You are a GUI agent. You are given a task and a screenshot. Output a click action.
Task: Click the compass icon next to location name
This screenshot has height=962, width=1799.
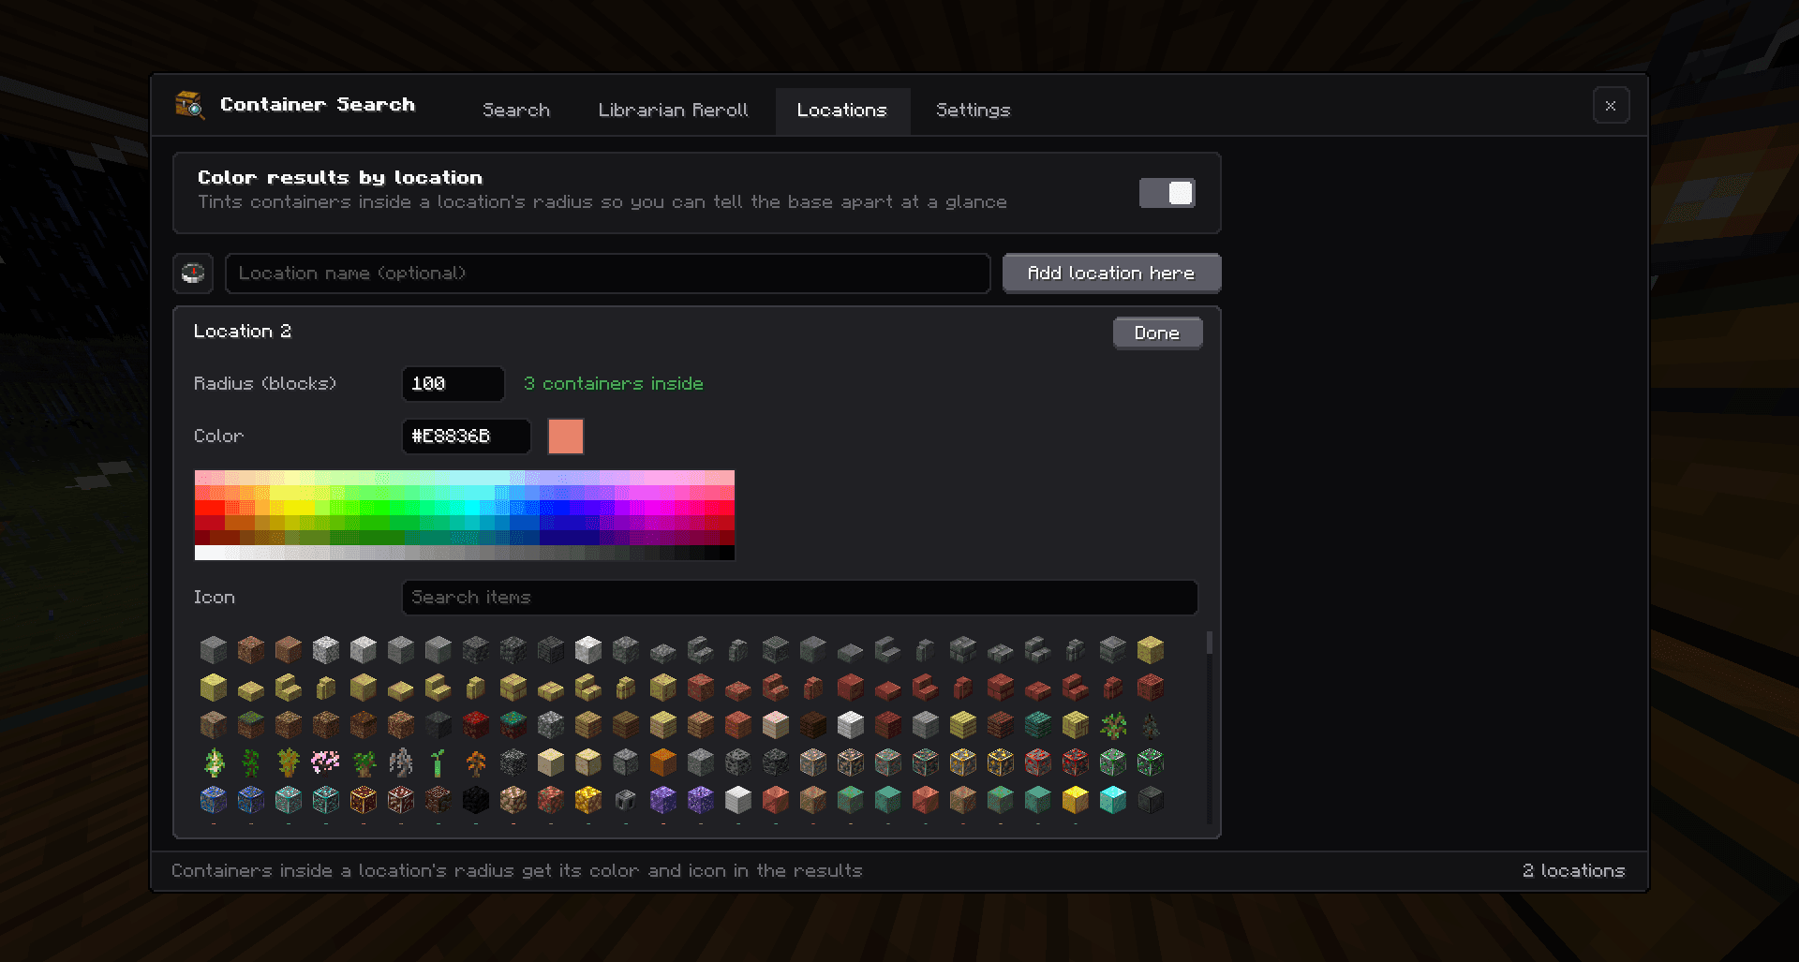(x=193, y=274)
